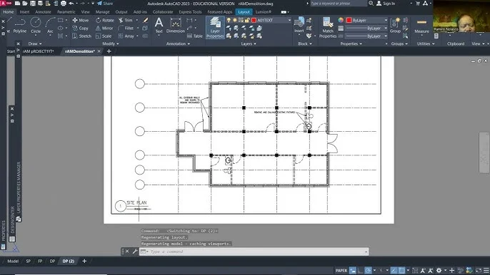This screenshot has width=490, height=275.
Task: Pick the Array tool
Action: click(x=126, y=36)
